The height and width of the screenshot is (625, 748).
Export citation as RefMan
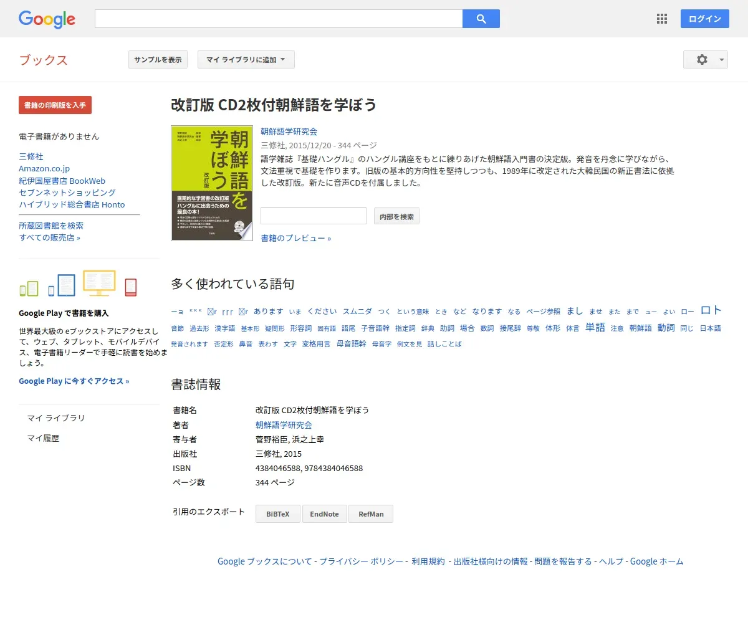371,514
